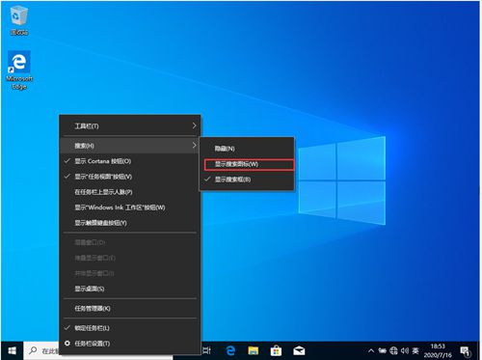Open the Windows Start menu
The image size is (482, 360).
point(12,350)
